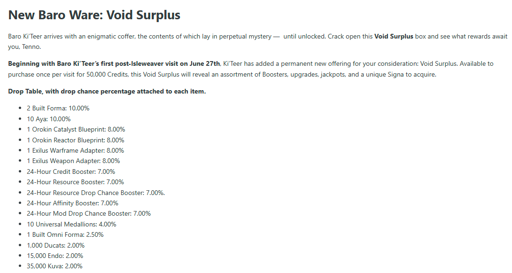This screenshot has height=273, width=512.
Task: Click the "2 Built Forma: 10.00%" list item
Action: coord(58,109)
